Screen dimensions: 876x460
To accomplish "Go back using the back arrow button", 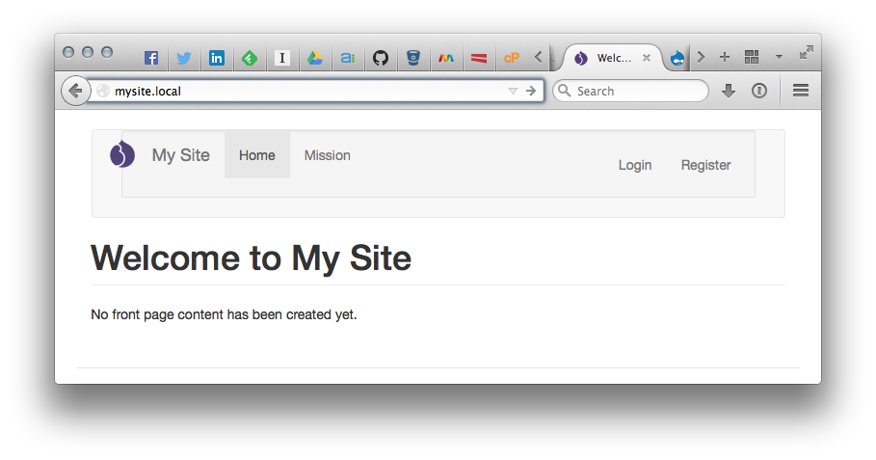I will pyautogui.click(x=76, y=91).
